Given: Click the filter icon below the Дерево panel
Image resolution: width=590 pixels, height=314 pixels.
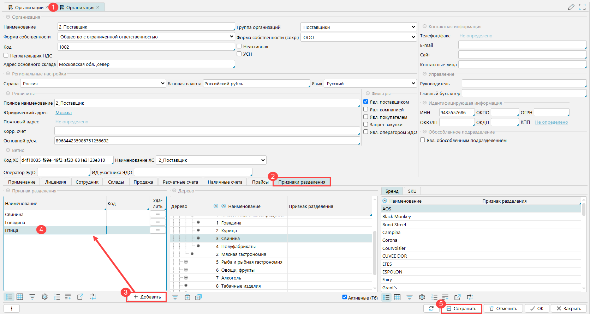Looking at the screenshot, I should pyautogui.click(x=175, y=297).
